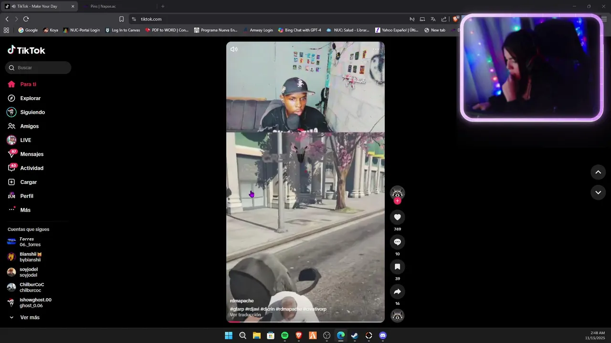Open Spotify from the taskbar
The width and height of the screenshot is (611, 343).
pos(284,335)
